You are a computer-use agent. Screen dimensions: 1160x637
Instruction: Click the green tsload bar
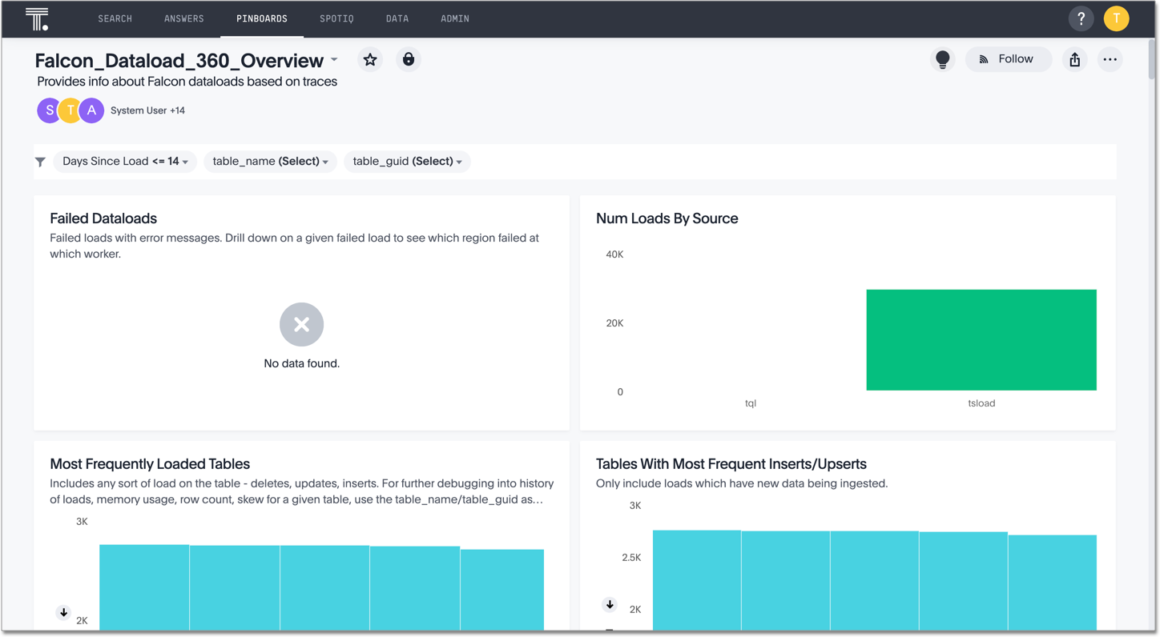point(981,340)
